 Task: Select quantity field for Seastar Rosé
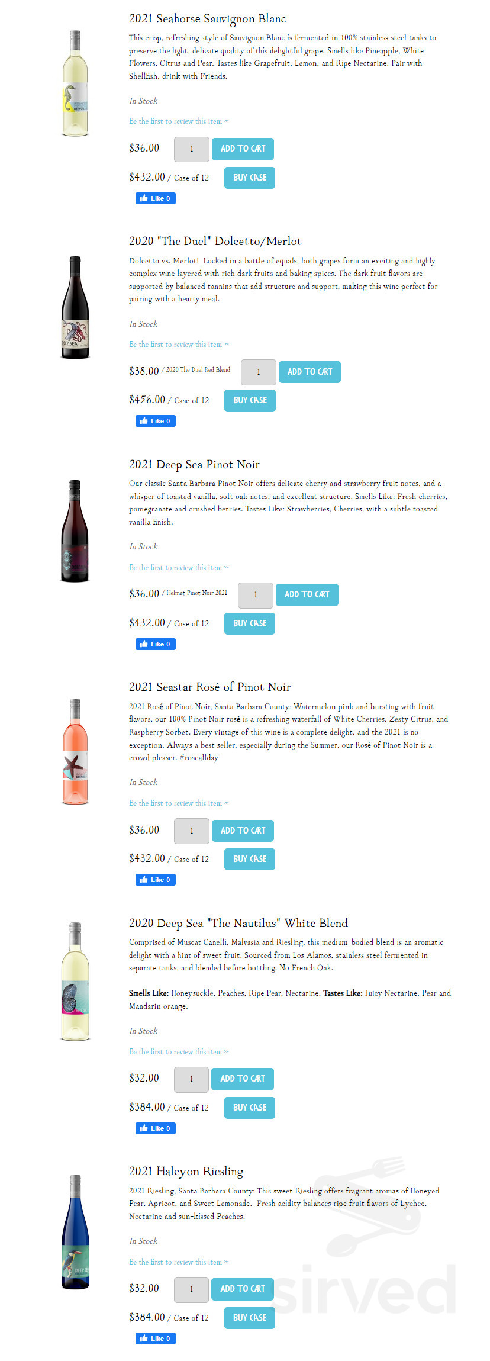coord(191,831)
